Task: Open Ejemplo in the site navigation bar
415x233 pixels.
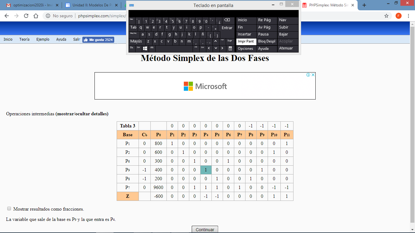Action: (x=43, y=39)
